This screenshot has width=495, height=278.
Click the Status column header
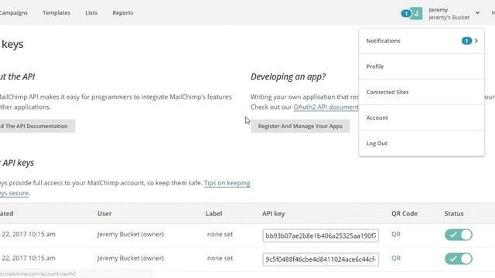point(454,213)
